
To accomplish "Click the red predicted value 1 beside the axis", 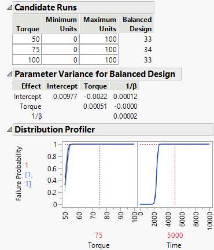I will pos(27,166).
